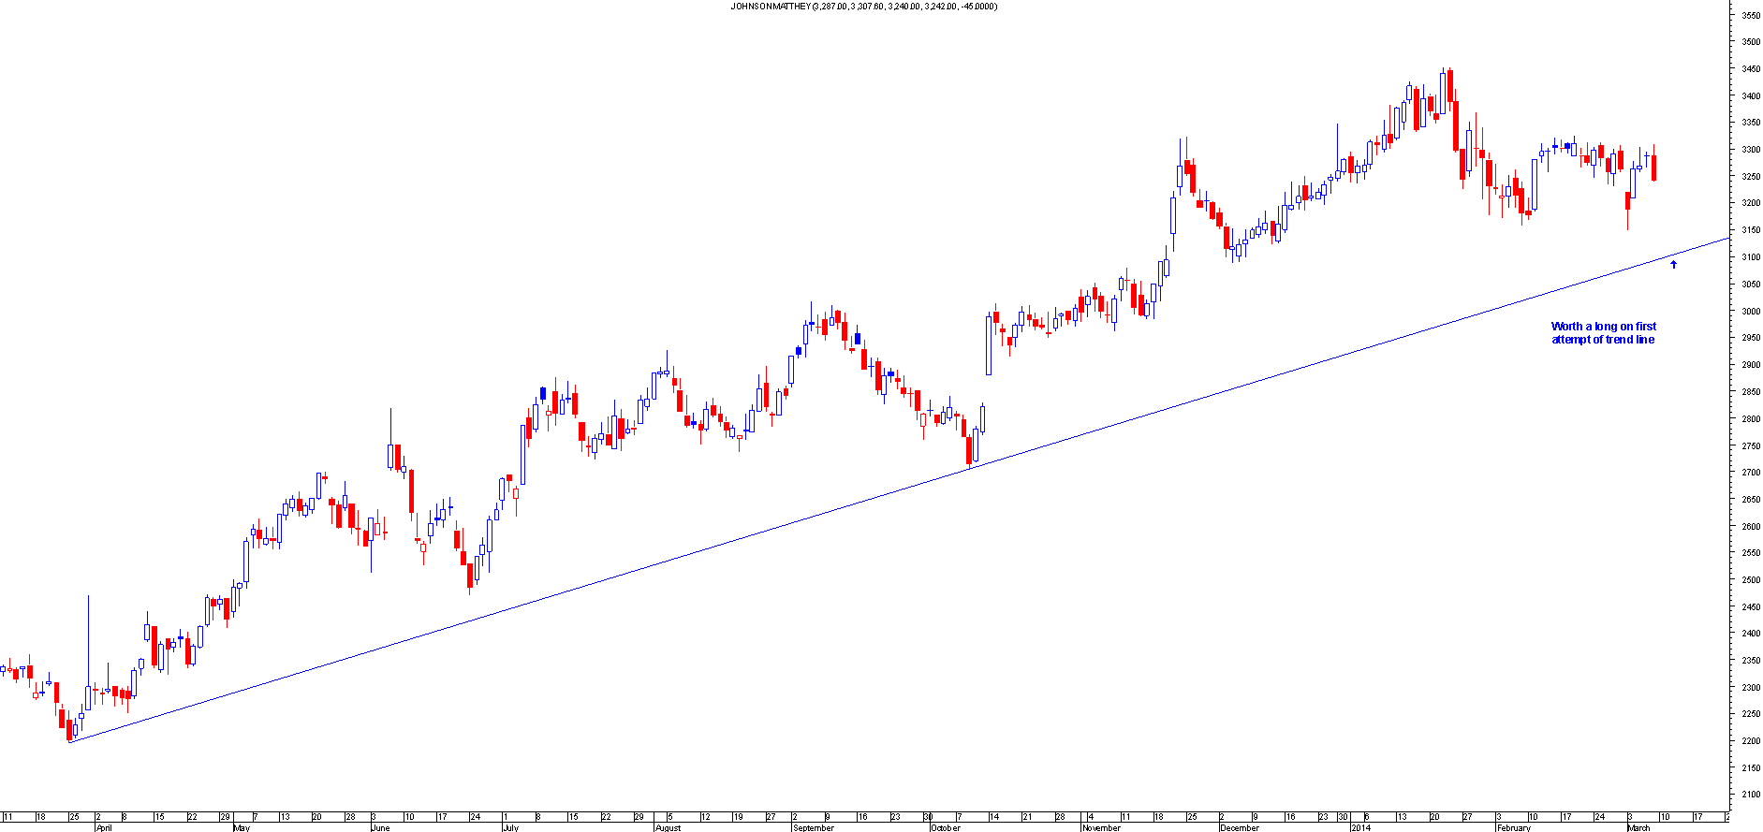Select the 'Worth a long on first attempt' annotation
This screenshot has height=832, width=1763.
coord(1603,333)
